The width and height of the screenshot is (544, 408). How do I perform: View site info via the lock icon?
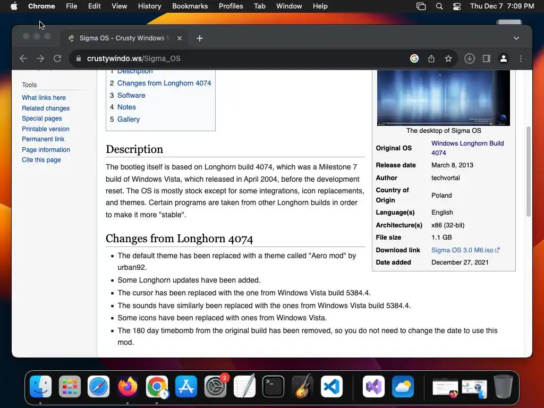[79, 58]
